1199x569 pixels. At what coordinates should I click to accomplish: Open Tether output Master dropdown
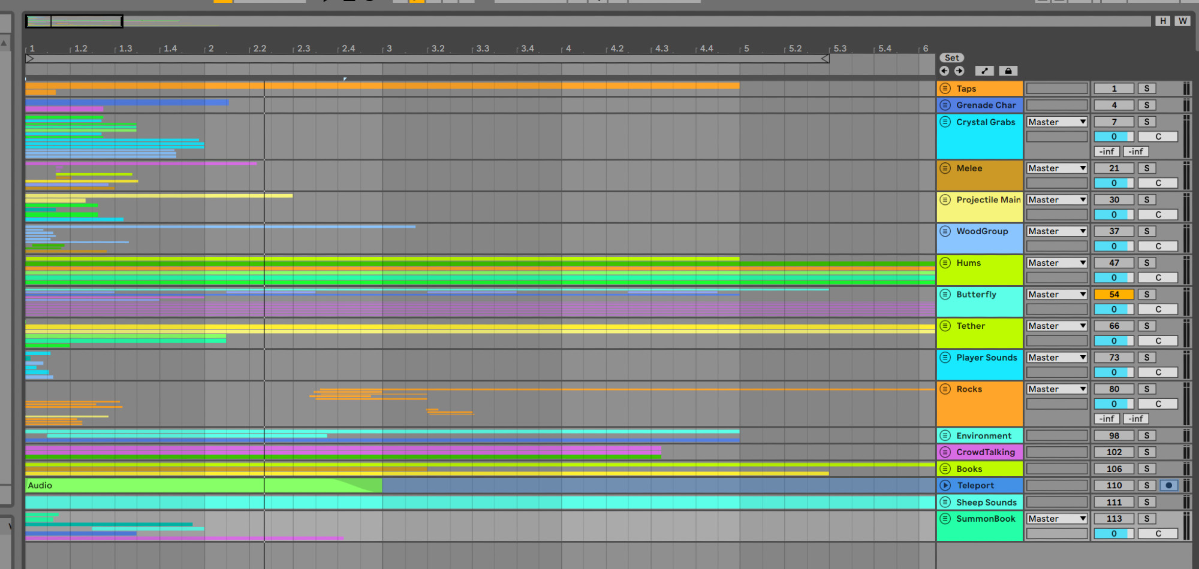click(x=1057, y=326)
